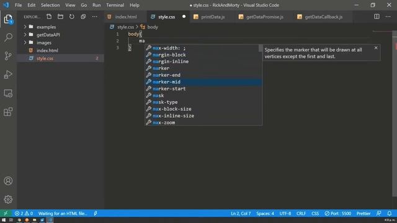Screen dimensions: 397x223
Task: Close the suggestion details pane
Action: [376, 48]
